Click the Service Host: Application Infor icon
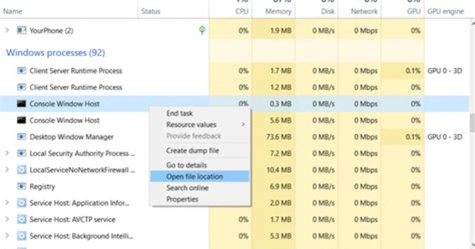Image resolution: width=475 pixels, height=249 pixels. click(x=21, y=203)
